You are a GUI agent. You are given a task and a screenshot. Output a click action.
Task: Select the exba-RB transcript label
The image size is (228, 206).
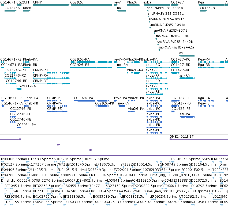point(152,86)
